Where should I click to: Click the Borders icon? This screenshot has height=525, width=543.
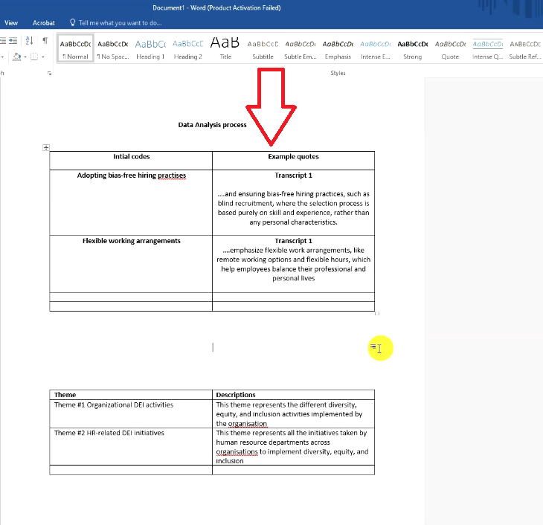(34, 57)
